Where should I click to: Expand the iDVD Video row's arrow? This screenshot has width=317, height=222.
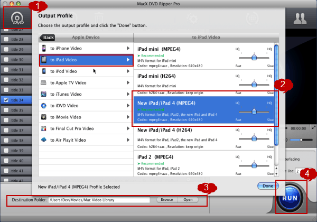(128, 106)
